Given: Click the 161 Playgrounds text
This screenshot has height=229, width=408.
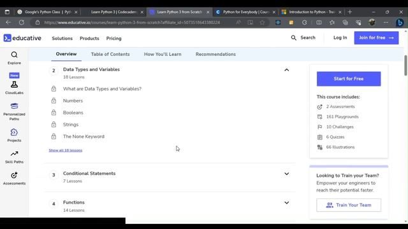Looking at the screenshot, I should coord(342,117).
